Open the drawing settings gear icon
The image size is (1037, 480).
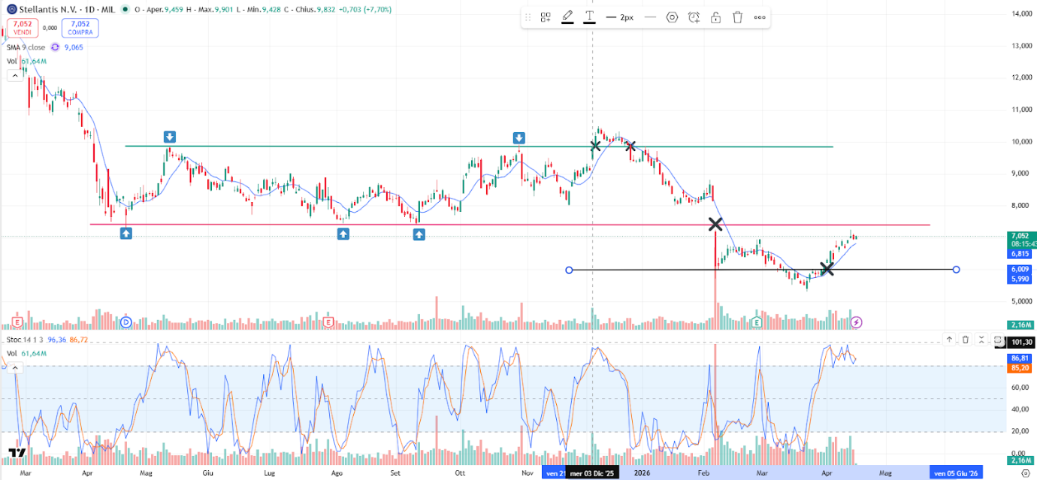pos(671,17)
